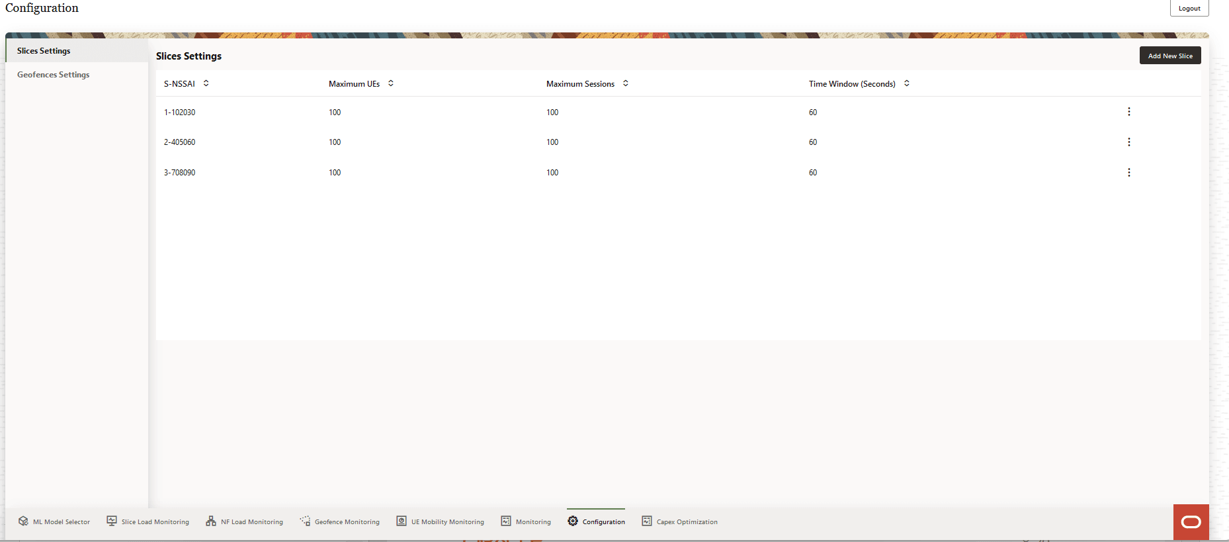Image resolution: width=1229 pixels, height=542 pixels.
Task: Click Time Window value for 2-405060
Action: (813, 142)
